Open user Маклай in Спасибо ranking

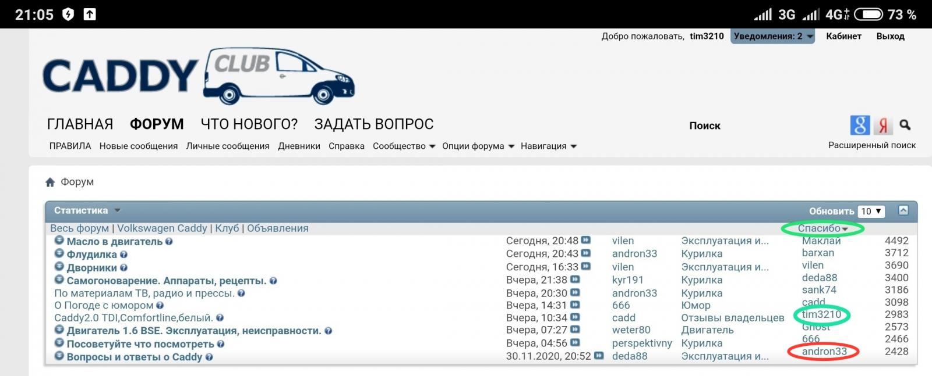[821, 240]
